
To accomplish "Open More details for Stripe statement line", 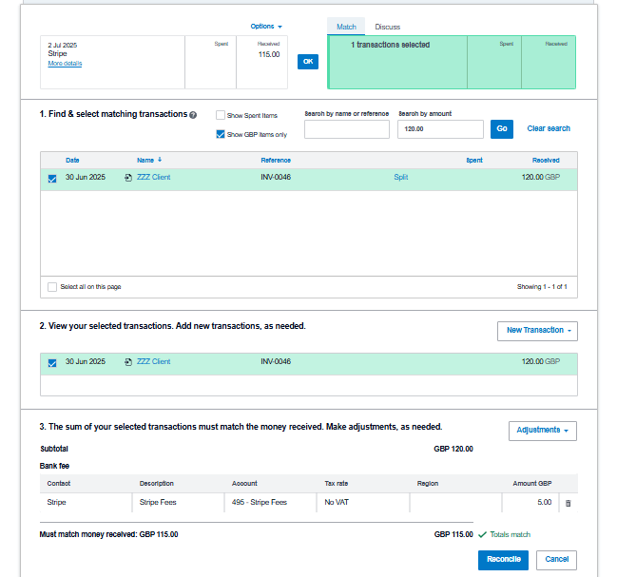I will pos(65,64).
